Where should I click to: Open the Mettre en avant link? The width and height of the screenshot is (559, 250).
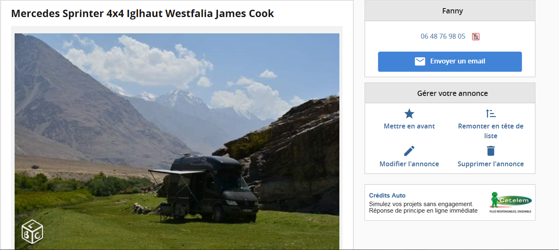409,126
